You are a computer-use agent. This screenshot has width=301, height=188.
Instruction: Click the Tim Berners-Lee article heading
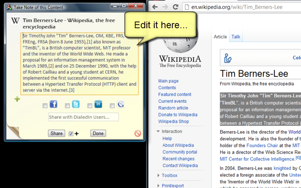pos(254,74)
